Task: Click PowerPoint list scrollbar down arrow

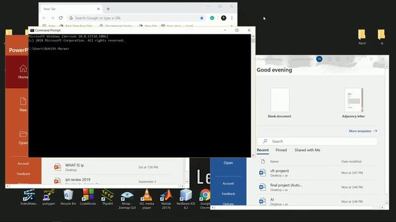Action: pyautogui.click(x=187, y=181)
